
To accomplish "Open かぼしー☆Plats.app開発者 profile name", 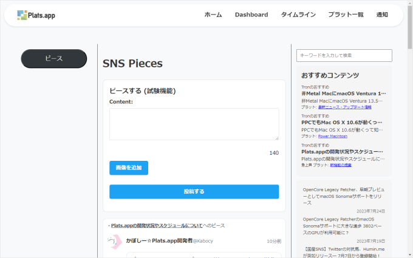I will pos(159,240).
